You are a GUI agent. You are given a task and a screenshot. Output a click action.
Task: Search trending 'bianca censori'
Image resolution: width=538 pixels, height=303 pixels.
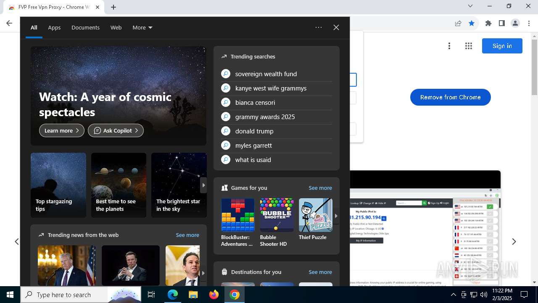click(x=277, y=102)
